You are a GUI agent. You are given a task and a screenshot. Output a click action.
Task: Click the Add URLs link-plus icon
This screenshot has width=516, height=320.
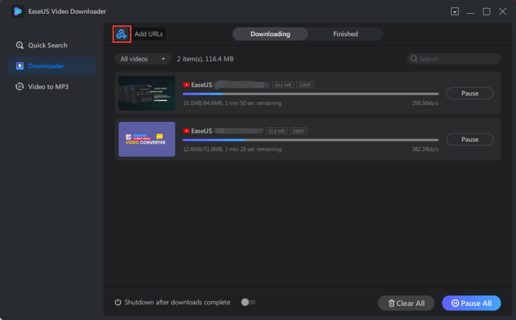(121, 34)
